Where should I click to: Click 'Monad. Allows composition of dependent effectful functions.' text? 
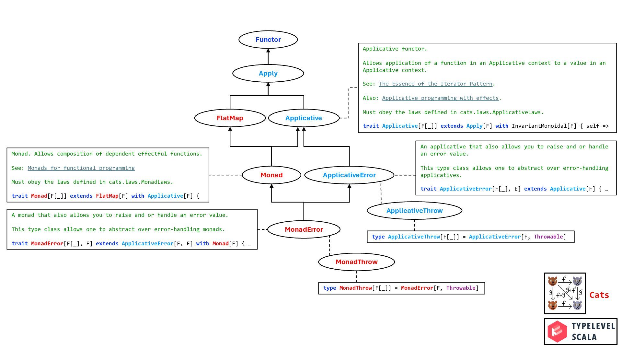(x=107, y=154)
